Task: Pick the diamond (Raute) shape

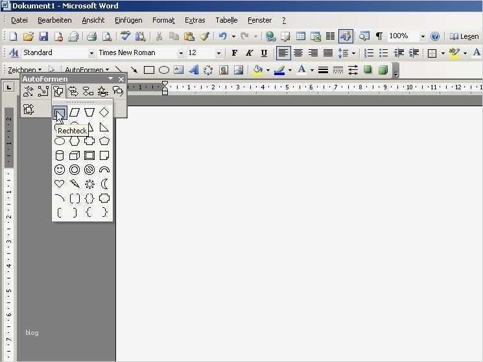Action: coord(104,113)
